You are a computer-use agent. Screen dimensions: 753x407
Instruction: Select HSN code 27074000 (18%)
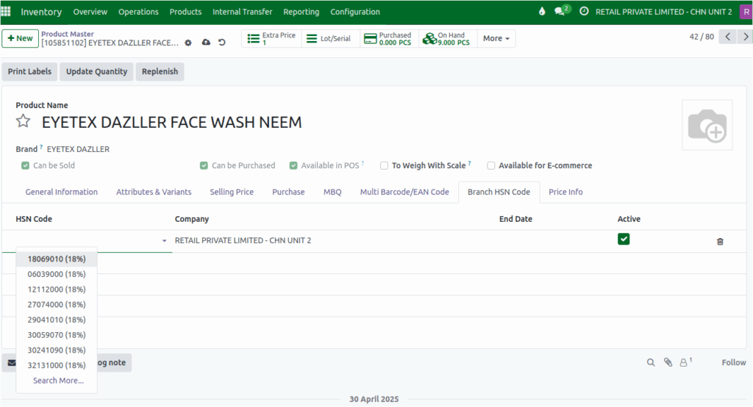57,305
